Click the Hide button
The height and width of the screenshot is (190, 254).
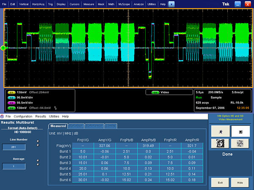(240, 182)
